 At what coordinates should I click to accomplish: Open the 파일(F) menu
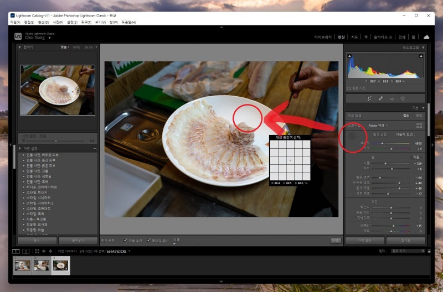(16, 22)
